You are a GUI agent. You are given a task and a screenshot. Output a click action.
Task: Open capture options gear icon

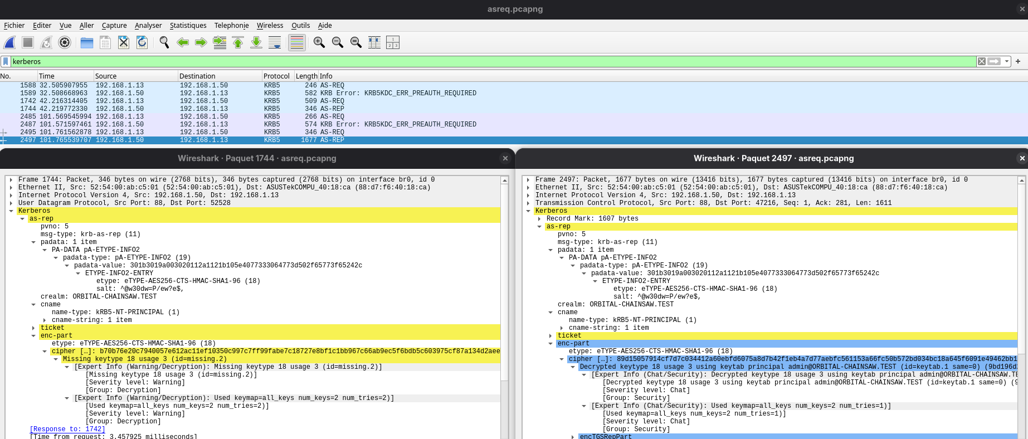(65, 42)
